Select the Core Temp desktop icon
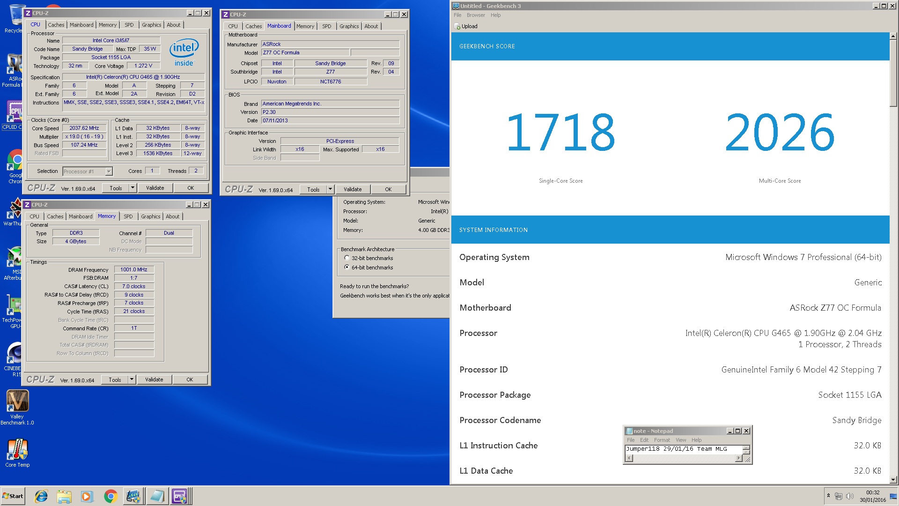The image size is (899, 506). [17, 454]
